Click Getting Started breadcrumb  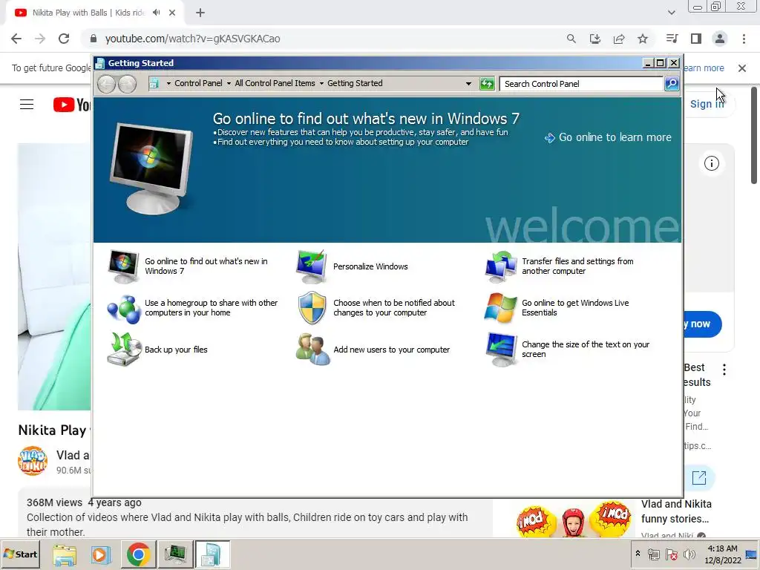coord(355,83)
